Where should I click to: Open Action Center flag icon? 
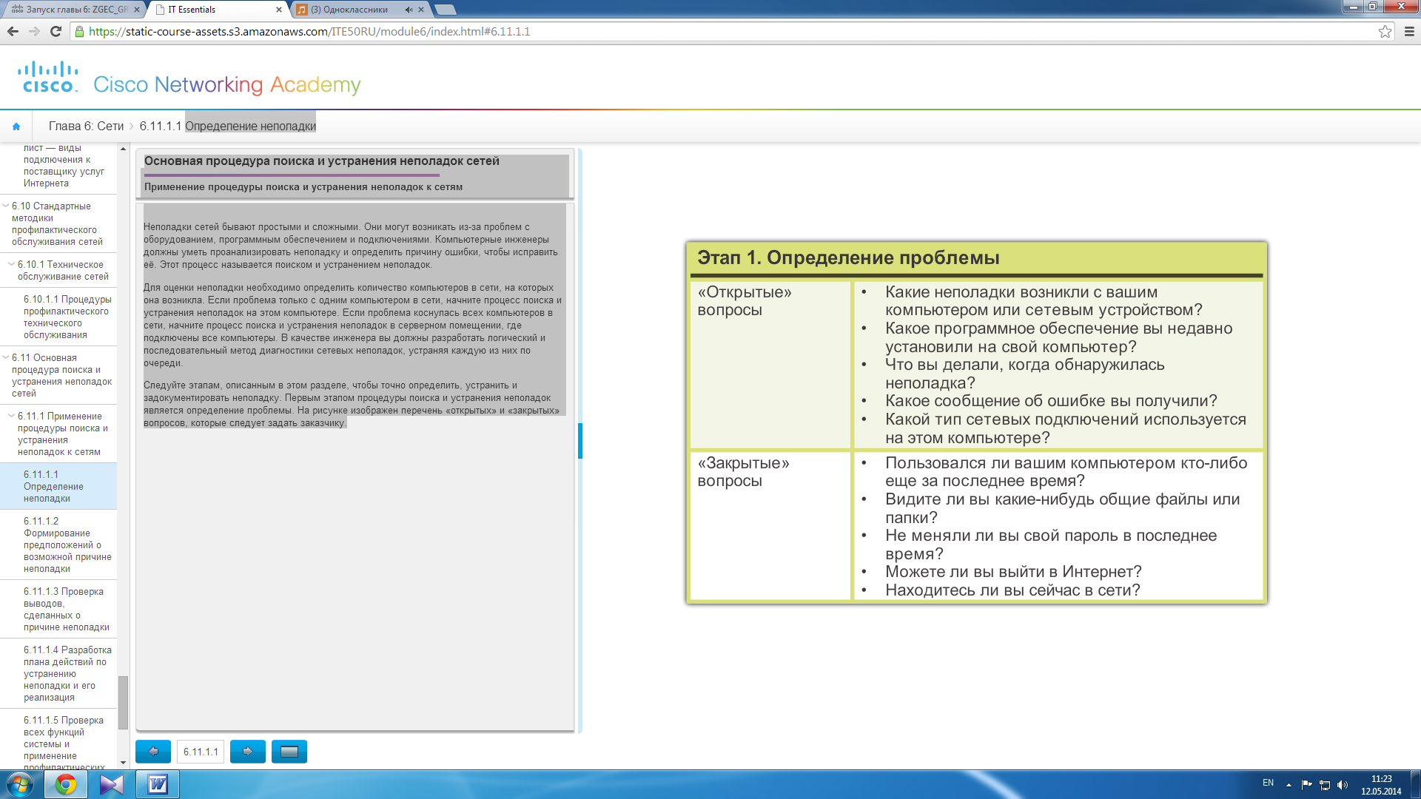(1306, 785)
